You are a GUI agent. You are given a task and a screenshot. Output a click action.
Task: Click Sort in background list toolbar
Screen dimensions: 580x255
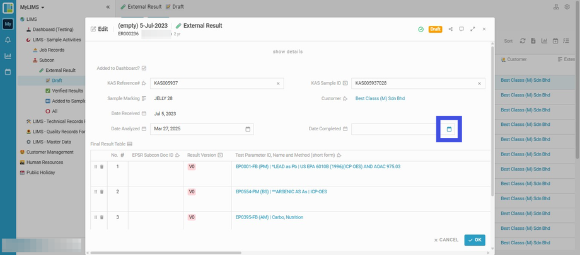click(x=508, y=41)
